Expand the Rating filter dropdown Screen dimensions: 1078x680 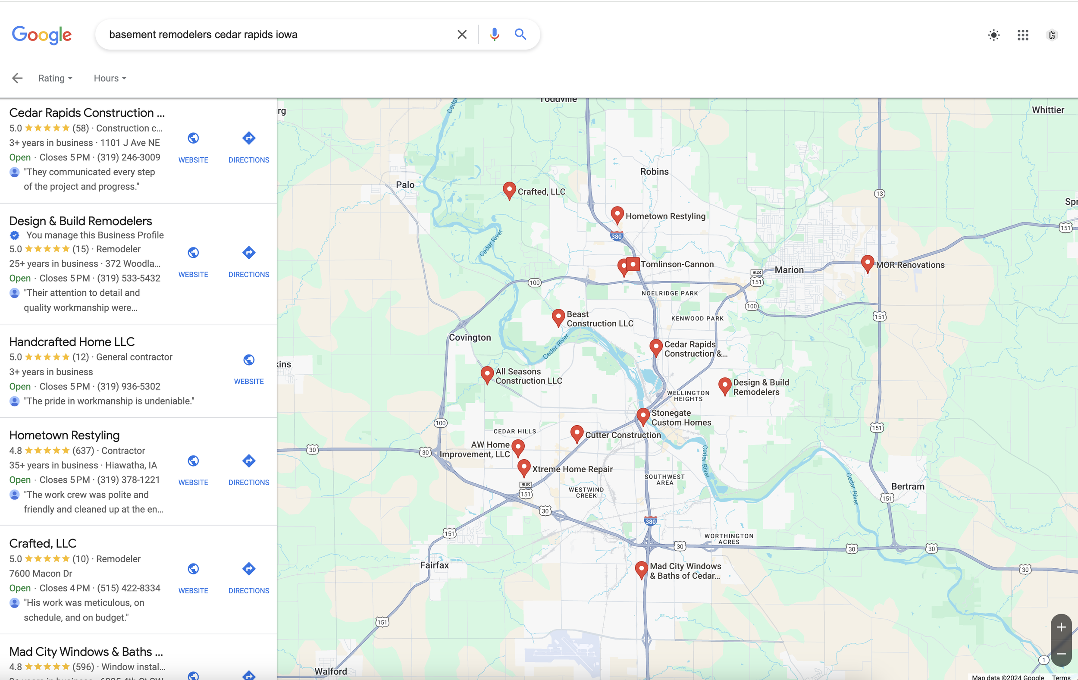pos(55,78)
